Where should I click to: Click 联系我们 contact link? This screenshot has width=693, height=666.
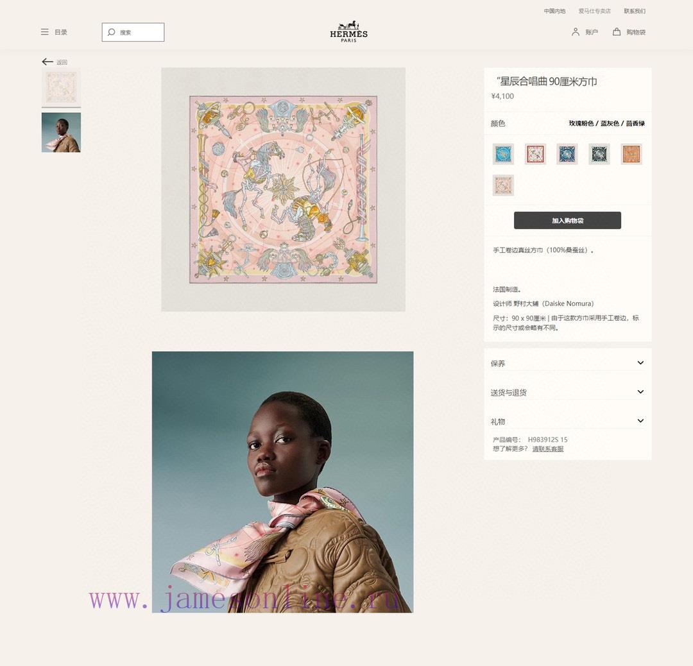point(635,11)
